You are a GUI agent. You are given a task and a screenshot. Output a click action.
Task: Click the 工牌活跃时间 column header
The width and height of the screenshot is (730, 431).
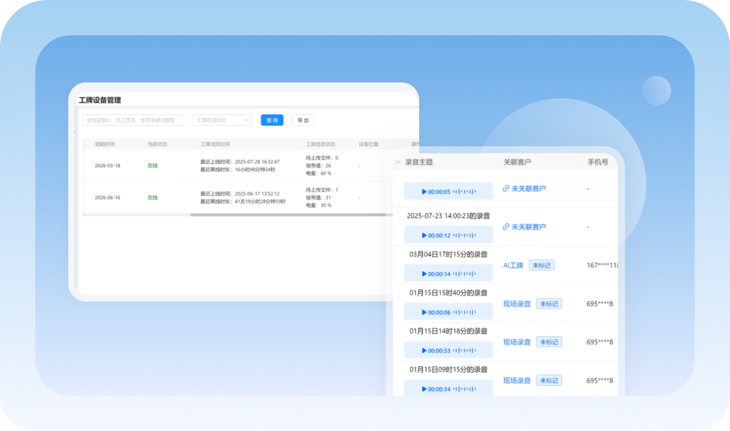click(x=215, y=144)
